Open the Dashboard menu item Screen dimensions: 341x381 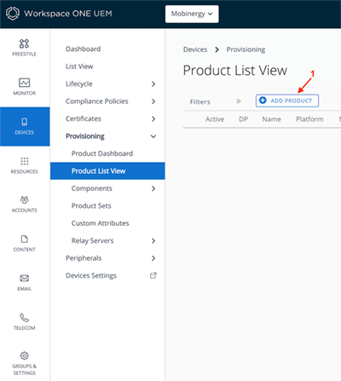(83, 49)
